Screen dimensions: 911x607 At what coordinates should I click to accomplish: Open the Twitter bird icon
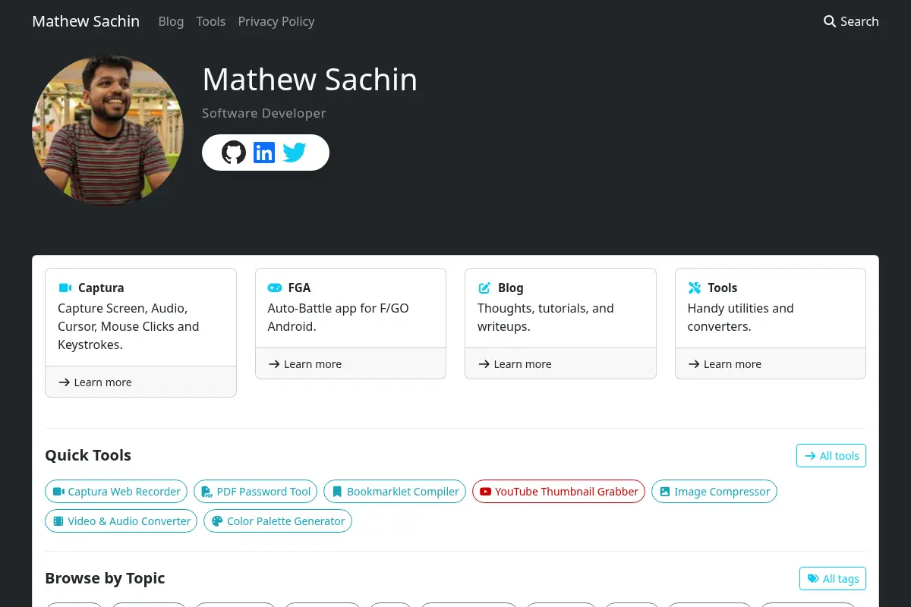tap(295, 153)
